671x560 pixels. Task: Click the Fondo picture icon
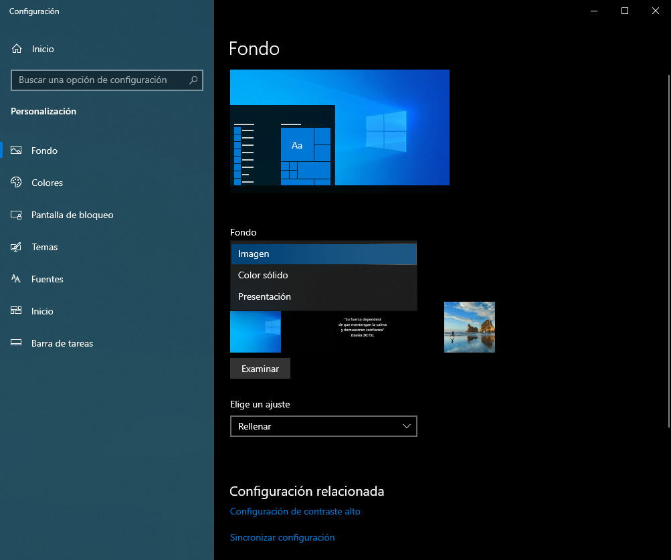17,151
